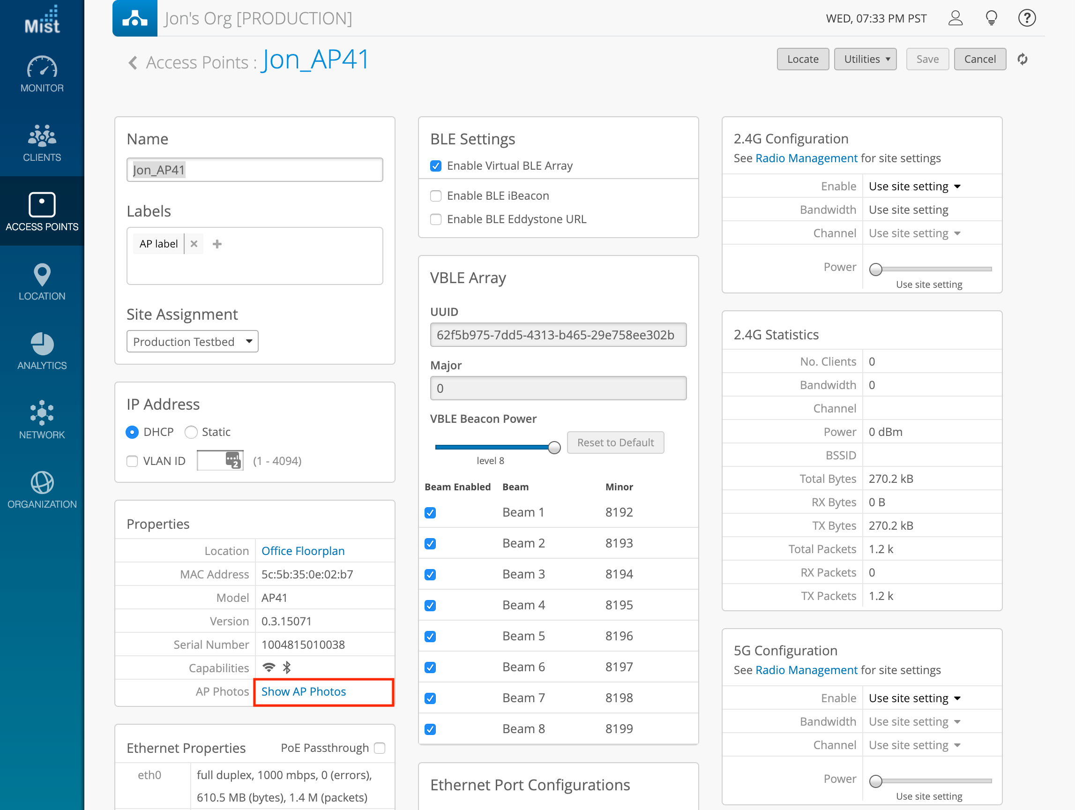This screenshot has width=1075, height=810.
Task: Select the Static IP address option
Action: coord(191,432)
